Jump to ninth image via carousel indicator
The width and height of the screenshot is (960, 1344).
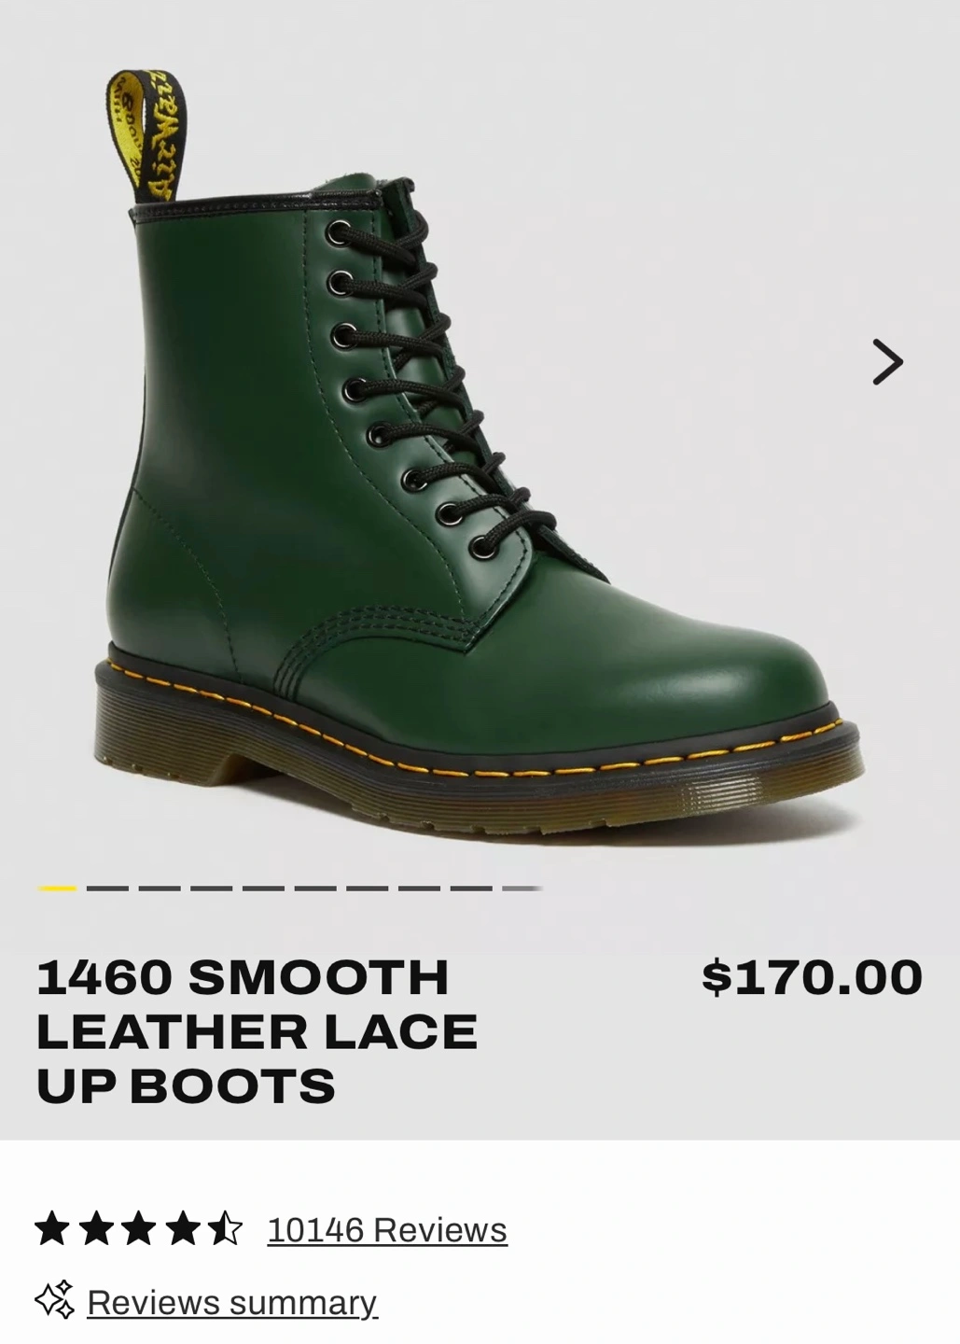tap(471, 889)
